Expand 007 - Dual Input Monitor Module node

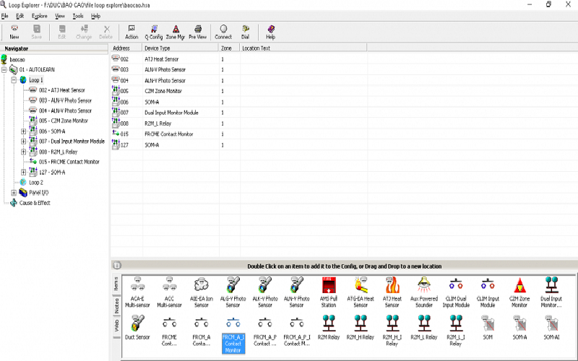(x=23, y=142)
